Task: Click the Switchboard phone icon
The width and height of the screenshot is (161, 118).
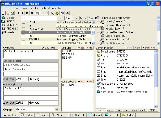Action: pyautogui.click(x=98, y=51)
